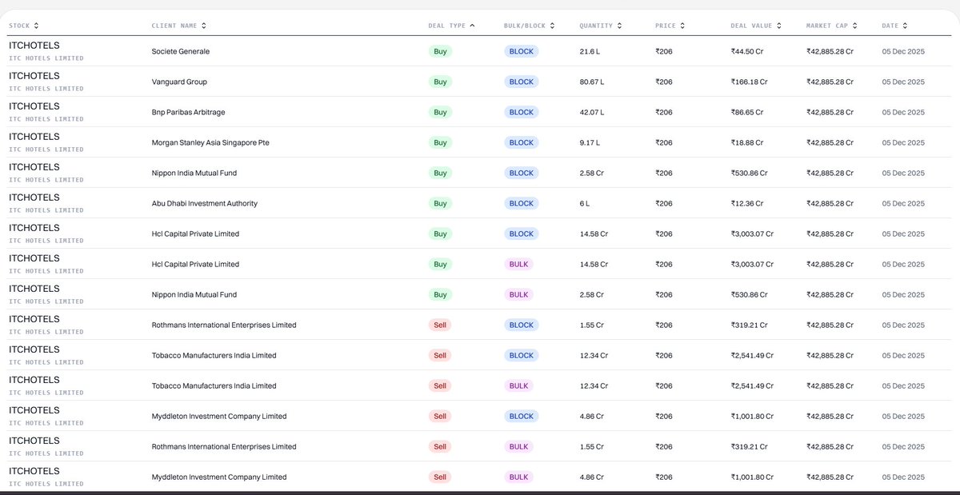Open ITCHOTELS stock in Vanguard Group row
The image size is (960, 495).
click(34, 76)
